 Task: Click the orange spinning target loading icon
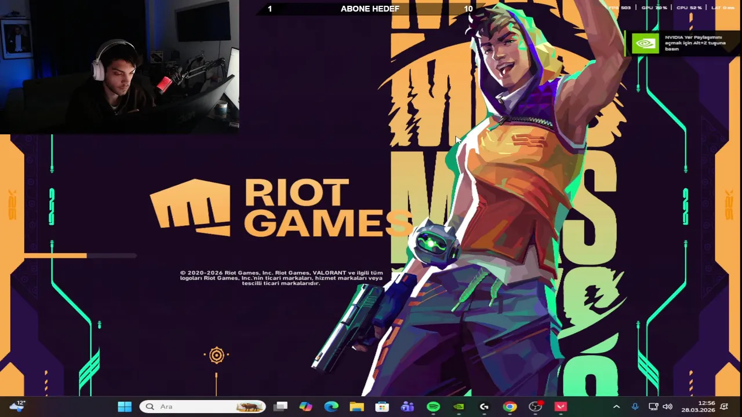216,355
